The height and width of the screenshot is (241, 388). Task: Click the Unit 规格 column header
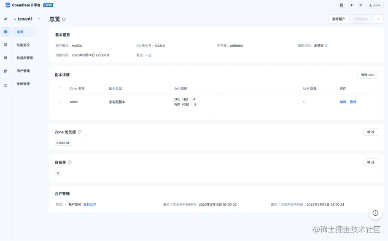(x=180, y=88)
